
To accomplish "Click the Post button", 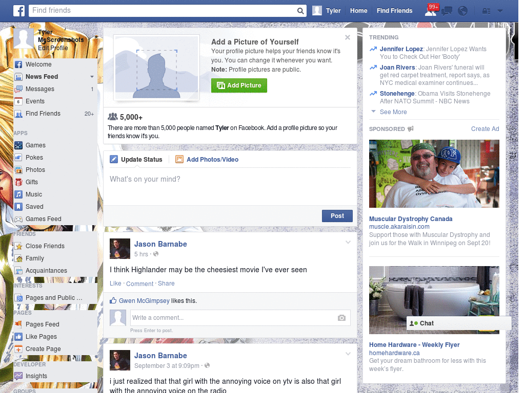I will point(337,216).
